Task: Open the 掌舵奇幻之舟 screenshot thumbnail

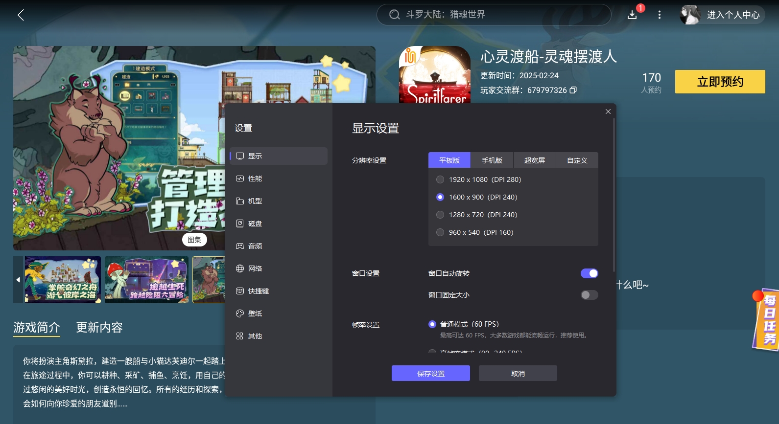Action: click(63, 280)
